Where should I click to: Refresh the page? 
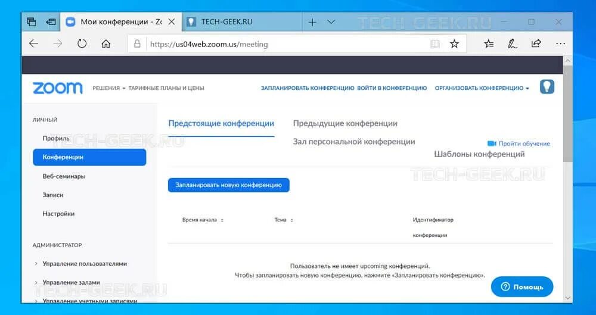pos(82,44)
